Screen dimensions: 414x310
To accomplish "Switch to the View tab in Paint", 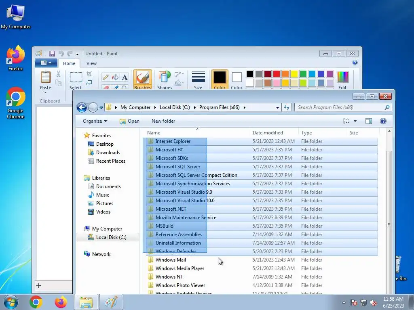I will [x=91, y=63].
